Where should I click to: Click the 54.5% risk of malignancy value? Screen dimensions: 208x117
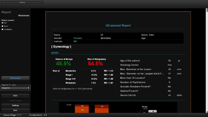coord(95,64)
